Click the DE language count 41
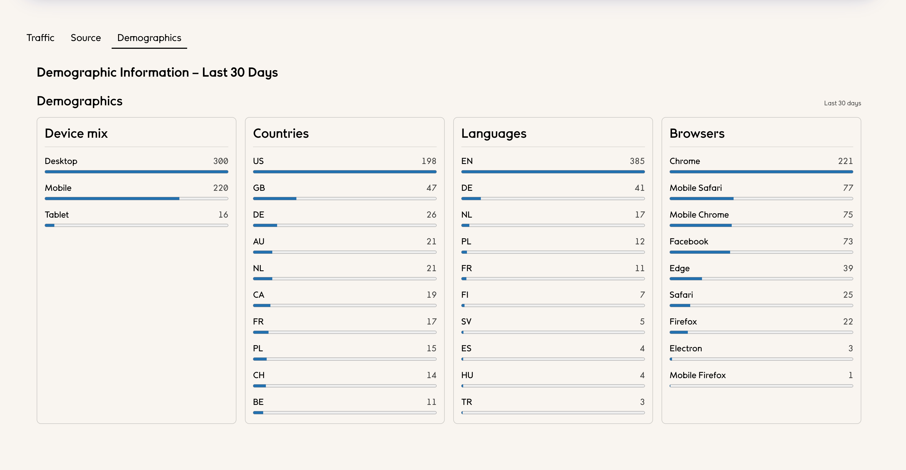This screenshot has height=470, width=906. (640, 188)
